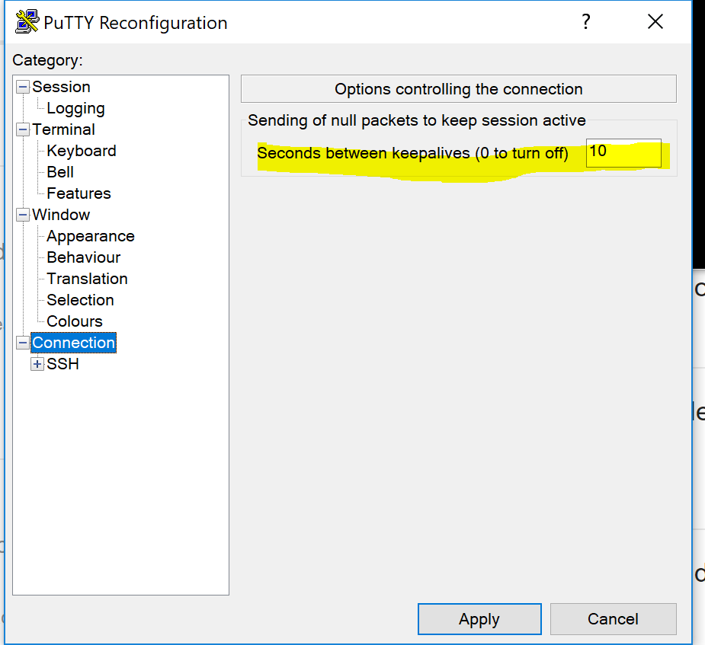
Task: Select the Terminal category
Action: coord(63,129)
